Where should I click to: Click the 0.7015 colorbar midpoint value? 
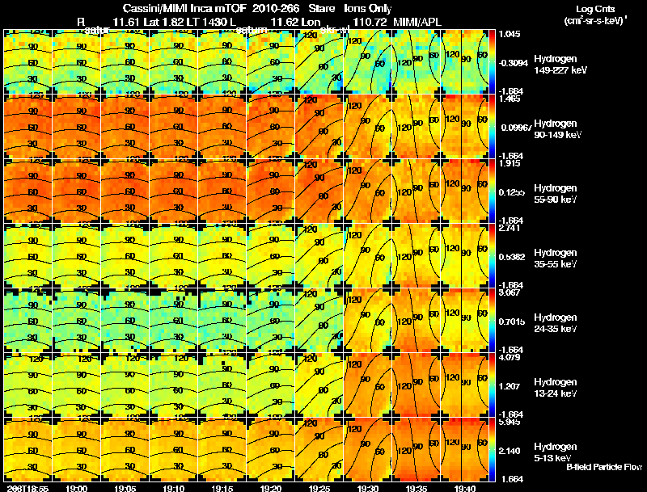(x=512, y=322)
